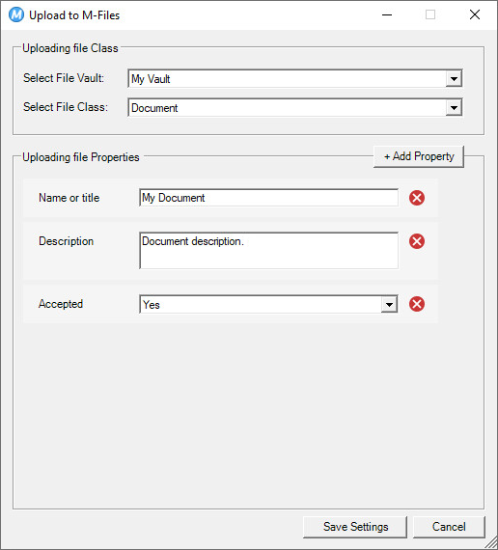This screenshot has width=498, height=550.
Task: Click the Select File Vault label
Action: pos(64,78)
